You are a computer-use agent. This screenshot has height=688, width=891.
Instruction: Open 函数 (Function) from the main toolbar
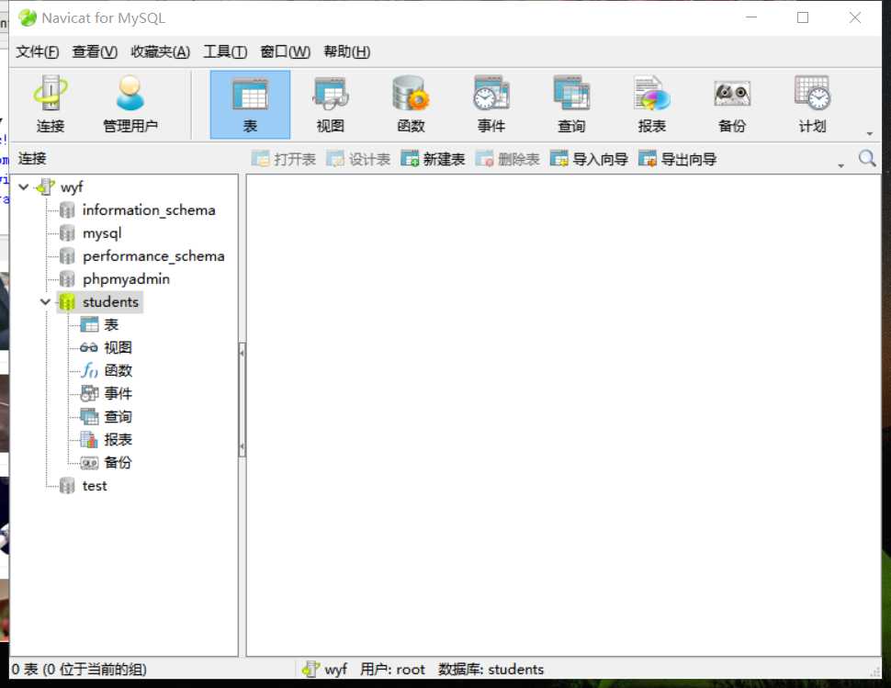(411, 105)
